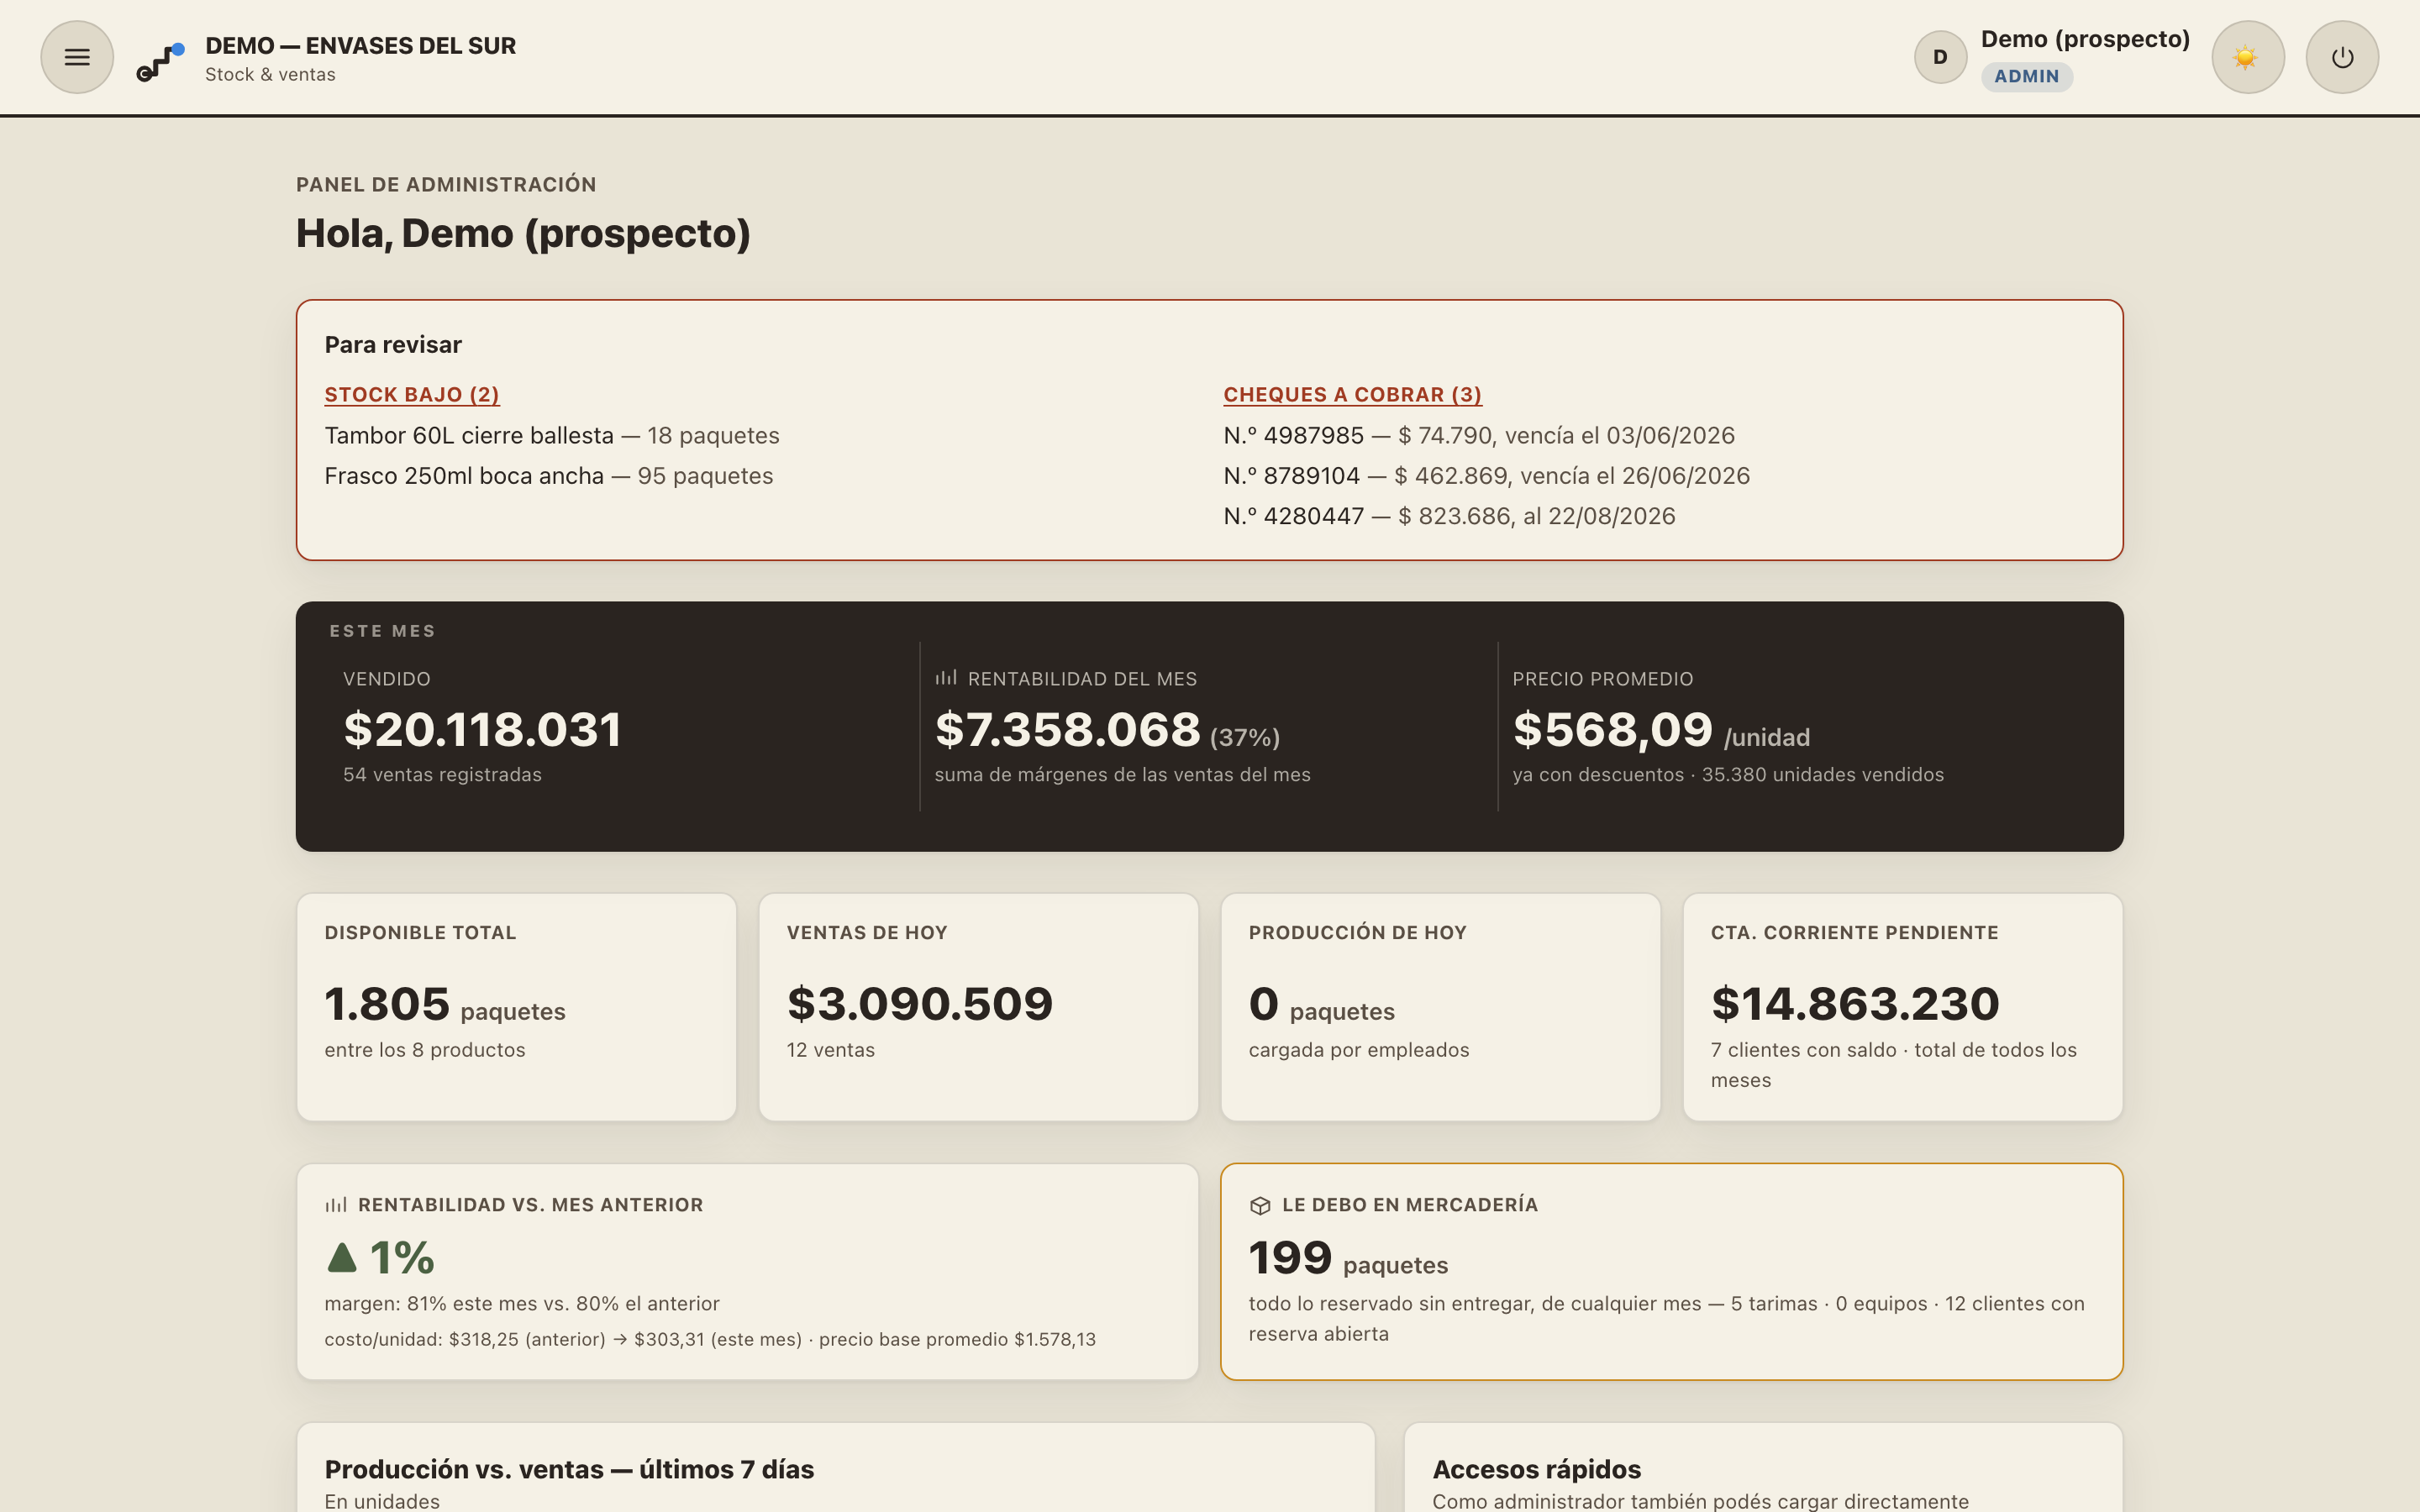Click the $568,09 precio promedio value
Viewport: 2420px width, 1512px height.
[x=1612, y=729]
